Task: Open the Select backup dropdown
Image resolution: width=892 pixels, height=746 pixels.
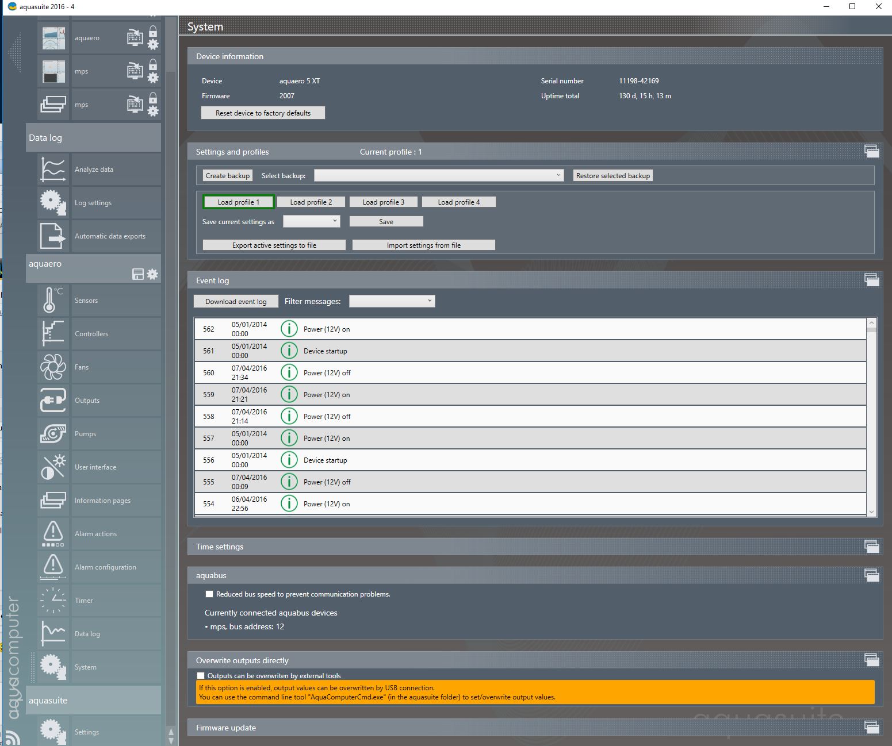Action: click(439, 176)
